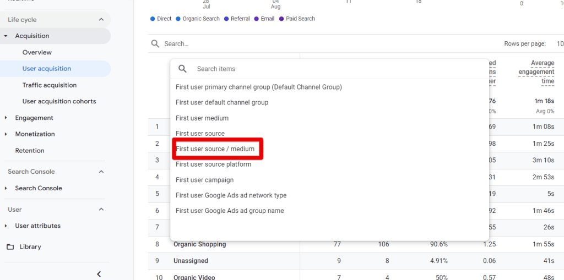Open the Rows per page dropdown
This screenshot has width=564, height=280.
pos(558,44)
